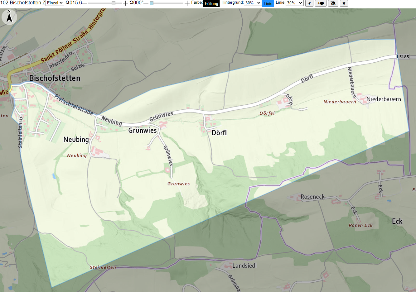
Task: Open the Linie opacity dropdown
Action: point(294,3)
